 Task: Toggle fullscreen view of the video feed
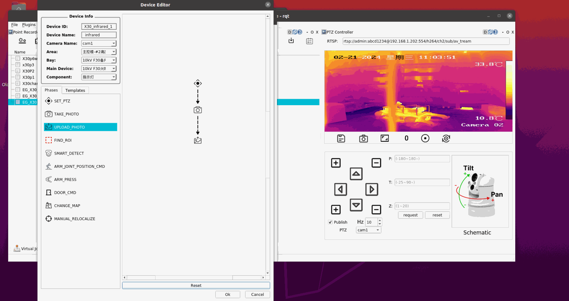point(384,138)
